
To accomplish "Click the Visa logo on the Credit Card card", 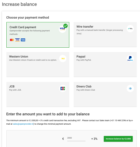I will tap(62, 29).
